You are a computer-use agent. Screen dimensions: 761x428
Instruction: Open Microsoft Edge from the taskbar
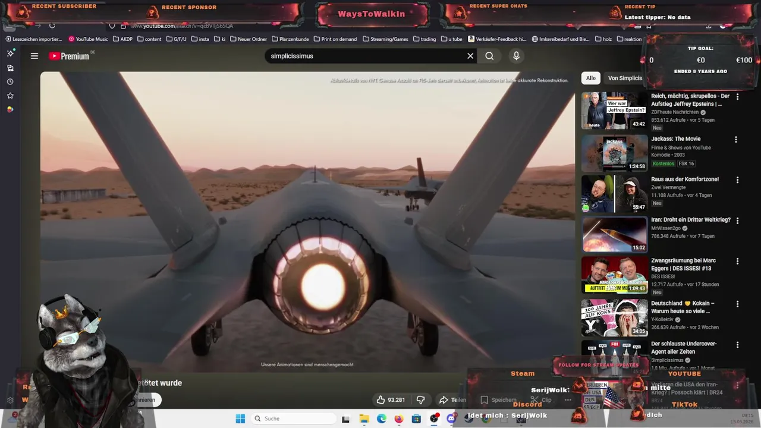(x=381, y=418)
